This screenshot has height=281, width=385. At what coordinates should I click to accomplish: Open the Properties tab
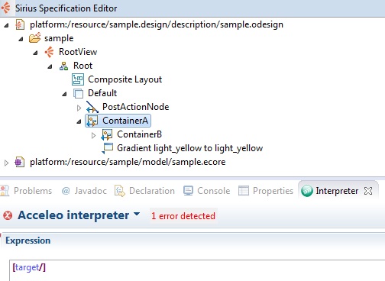coord(266,191)
